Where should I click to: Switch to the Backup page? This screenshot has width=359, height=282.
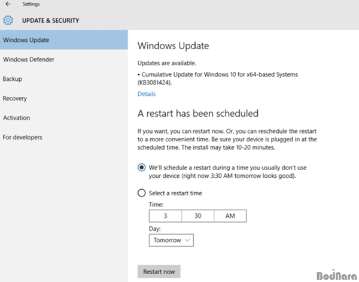[x=64, y=79]
